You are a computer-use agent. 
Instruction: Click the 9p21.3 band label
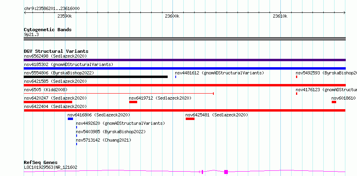pos(31,35)
